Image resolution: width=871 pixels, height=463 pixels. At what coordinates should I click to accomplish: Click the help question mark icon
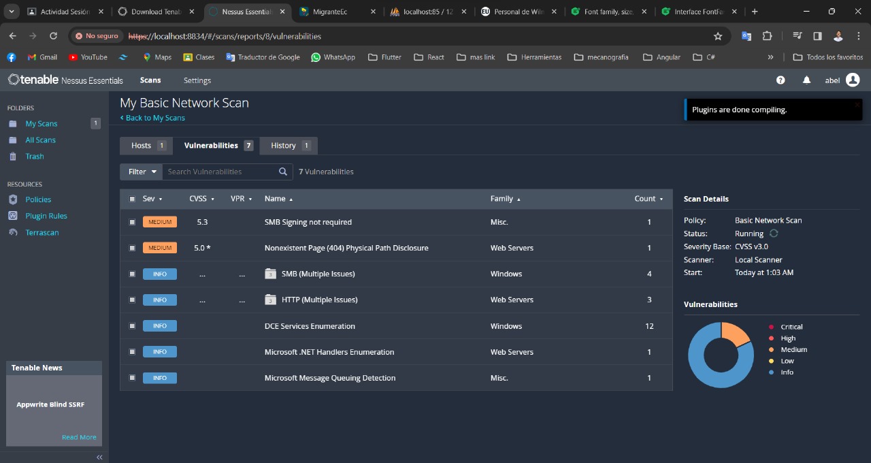(780, 80)
